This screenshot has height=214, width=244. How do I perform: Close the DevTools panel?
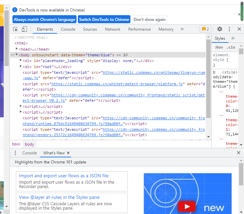pos(239,29)
